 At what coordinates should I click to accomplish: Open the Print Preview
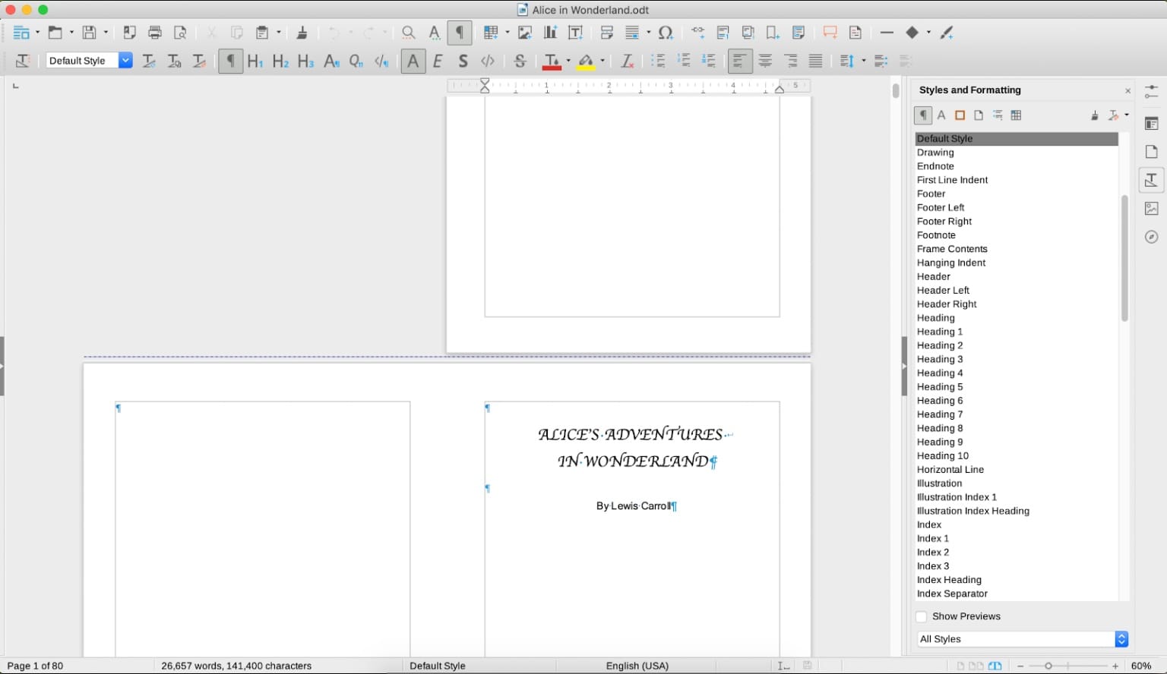point(180,33)
